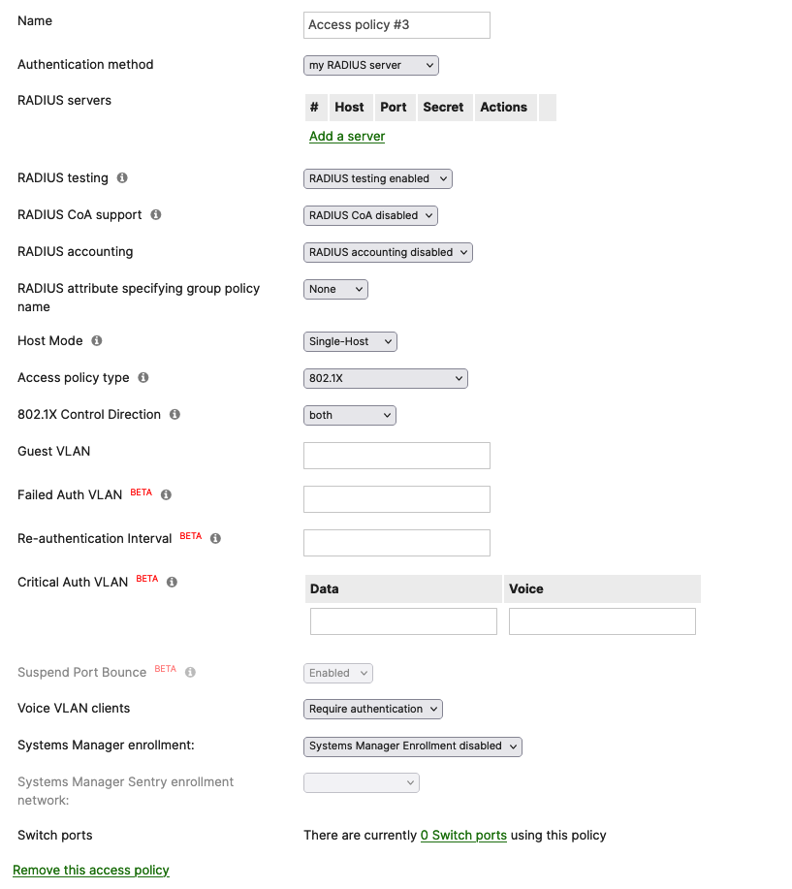Expand the Systems Manager enrollment dropdown
Screen dimensions: 792x889
[x=412, y=746]
